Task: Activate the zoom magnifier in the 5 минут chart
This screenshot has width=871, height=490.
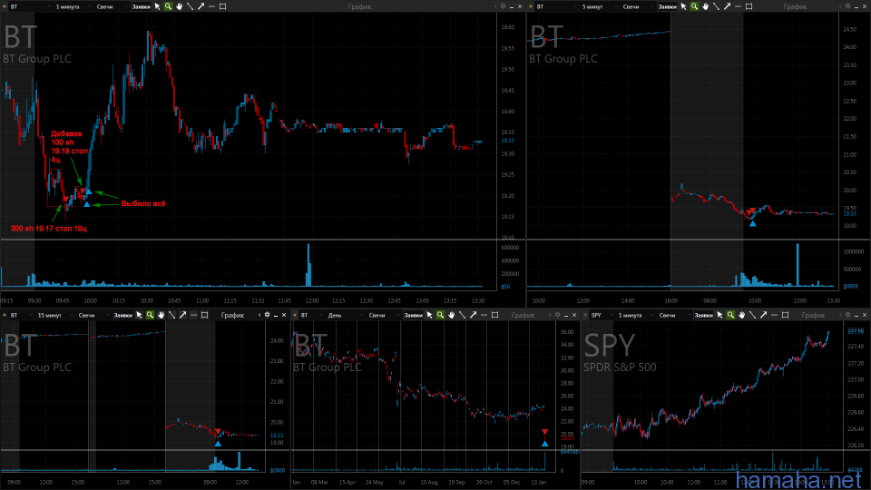Action: click(694, 6)
